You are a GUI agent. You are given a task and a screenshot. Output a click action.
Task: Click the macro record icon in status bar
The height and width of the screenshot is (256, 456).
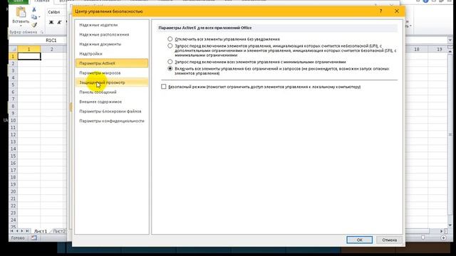pos(34,238)
